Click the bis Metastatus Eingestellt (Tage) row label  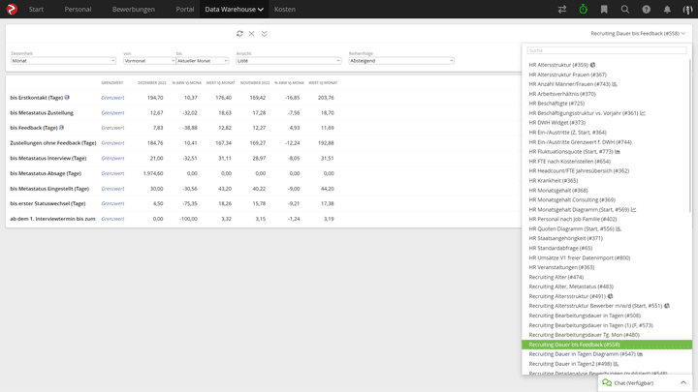(49, 189)
